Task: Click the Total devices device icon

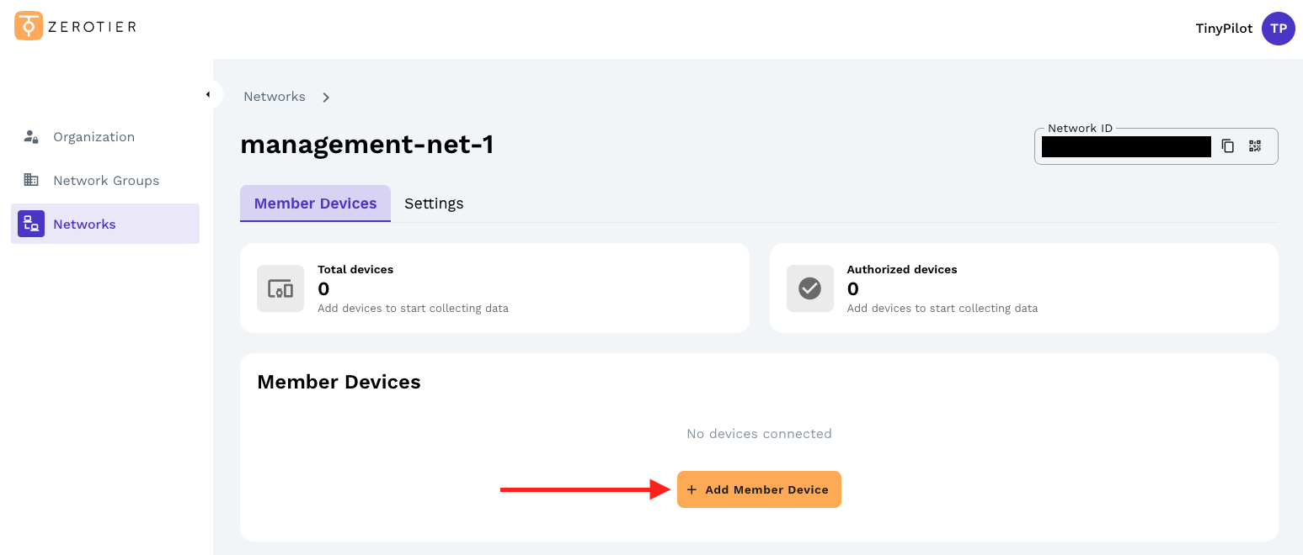Action: (x=280, y=288)
